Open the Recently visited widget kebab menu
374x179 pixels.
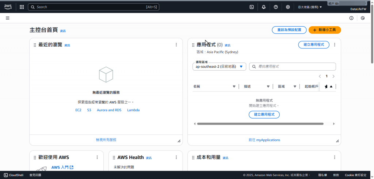click(x=176, y=45)
